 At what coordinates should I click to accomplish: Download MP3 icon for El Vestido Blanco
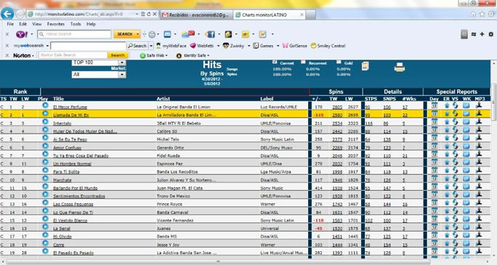pyautogui.click(x=479, y=219)
